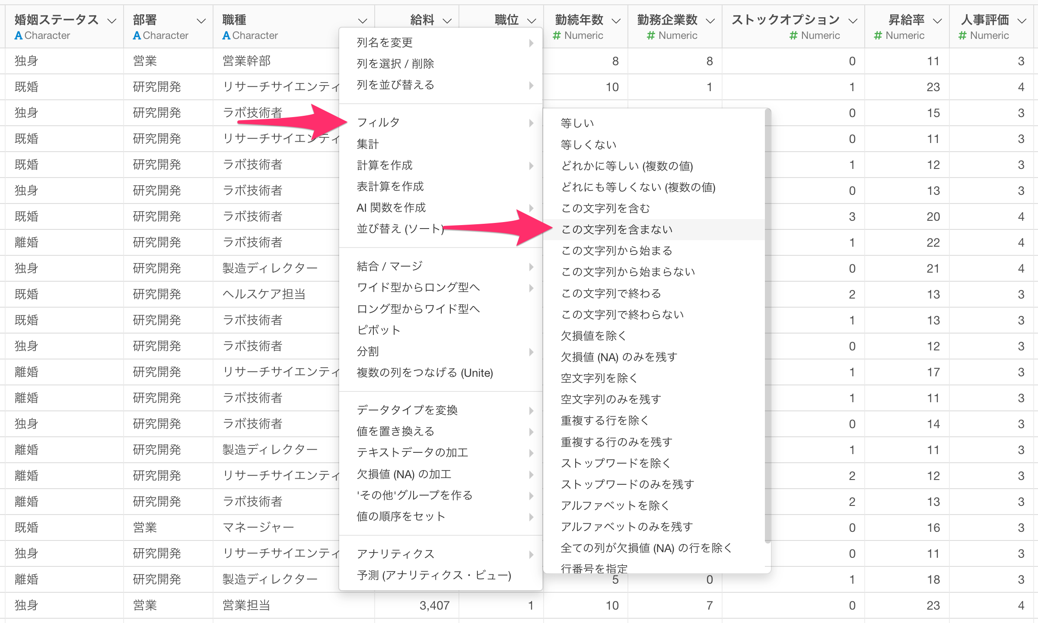The height and width of the screenshot is (623, 1038).
Task: Select 営業幹部 cell in first row
Action: [246, 61]
